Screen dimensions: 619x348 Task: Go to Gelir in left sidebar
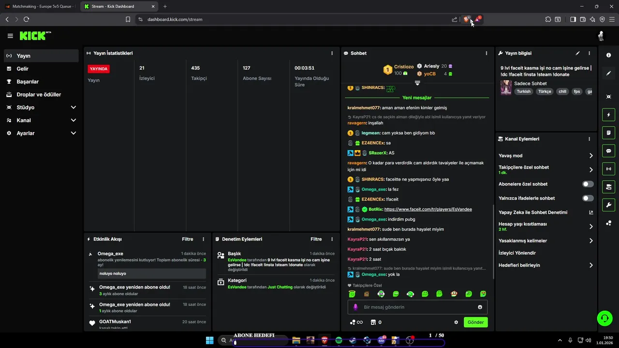tap(41, 69)
